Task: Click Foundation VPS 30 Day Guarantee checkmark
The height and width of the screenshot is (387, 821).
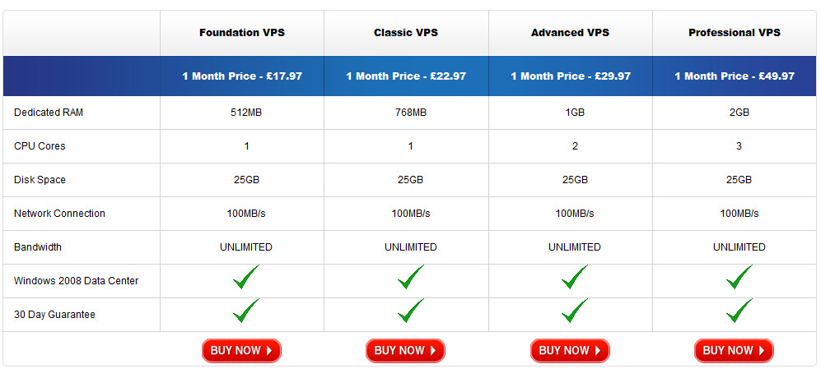Action: (246, 311)
